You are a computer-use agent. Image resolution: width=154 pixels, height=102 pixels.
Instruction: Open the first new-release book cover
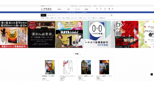click(50, 67)
